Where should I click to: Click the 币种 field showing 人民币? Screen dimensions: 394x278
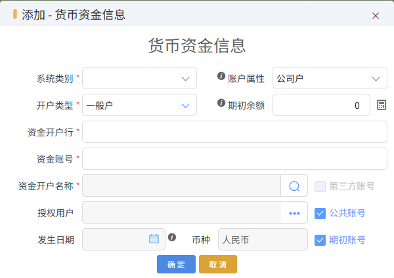[x=263, y=239]
